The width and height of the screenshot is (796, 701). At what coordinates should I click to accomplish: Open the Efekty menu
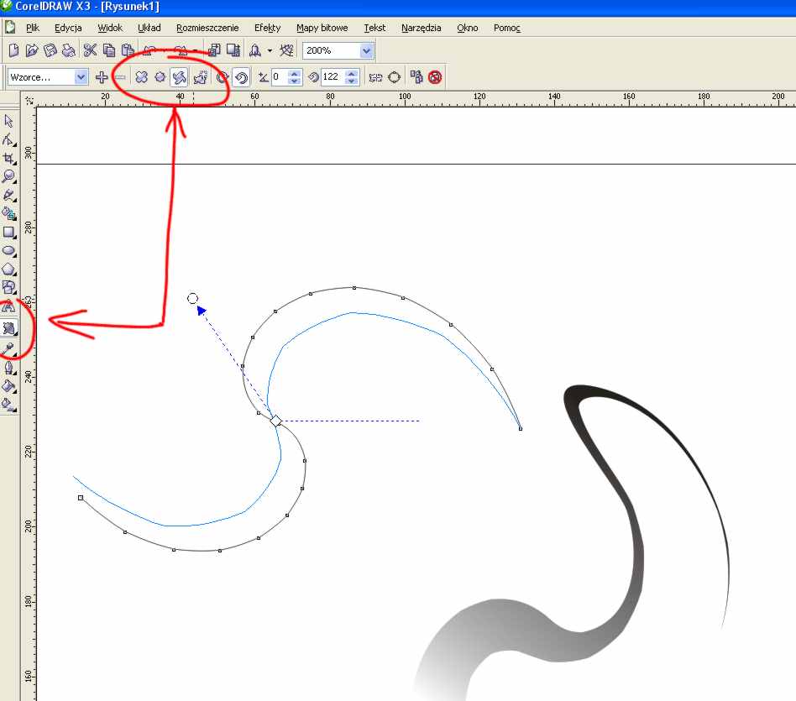tap(267, 28)
